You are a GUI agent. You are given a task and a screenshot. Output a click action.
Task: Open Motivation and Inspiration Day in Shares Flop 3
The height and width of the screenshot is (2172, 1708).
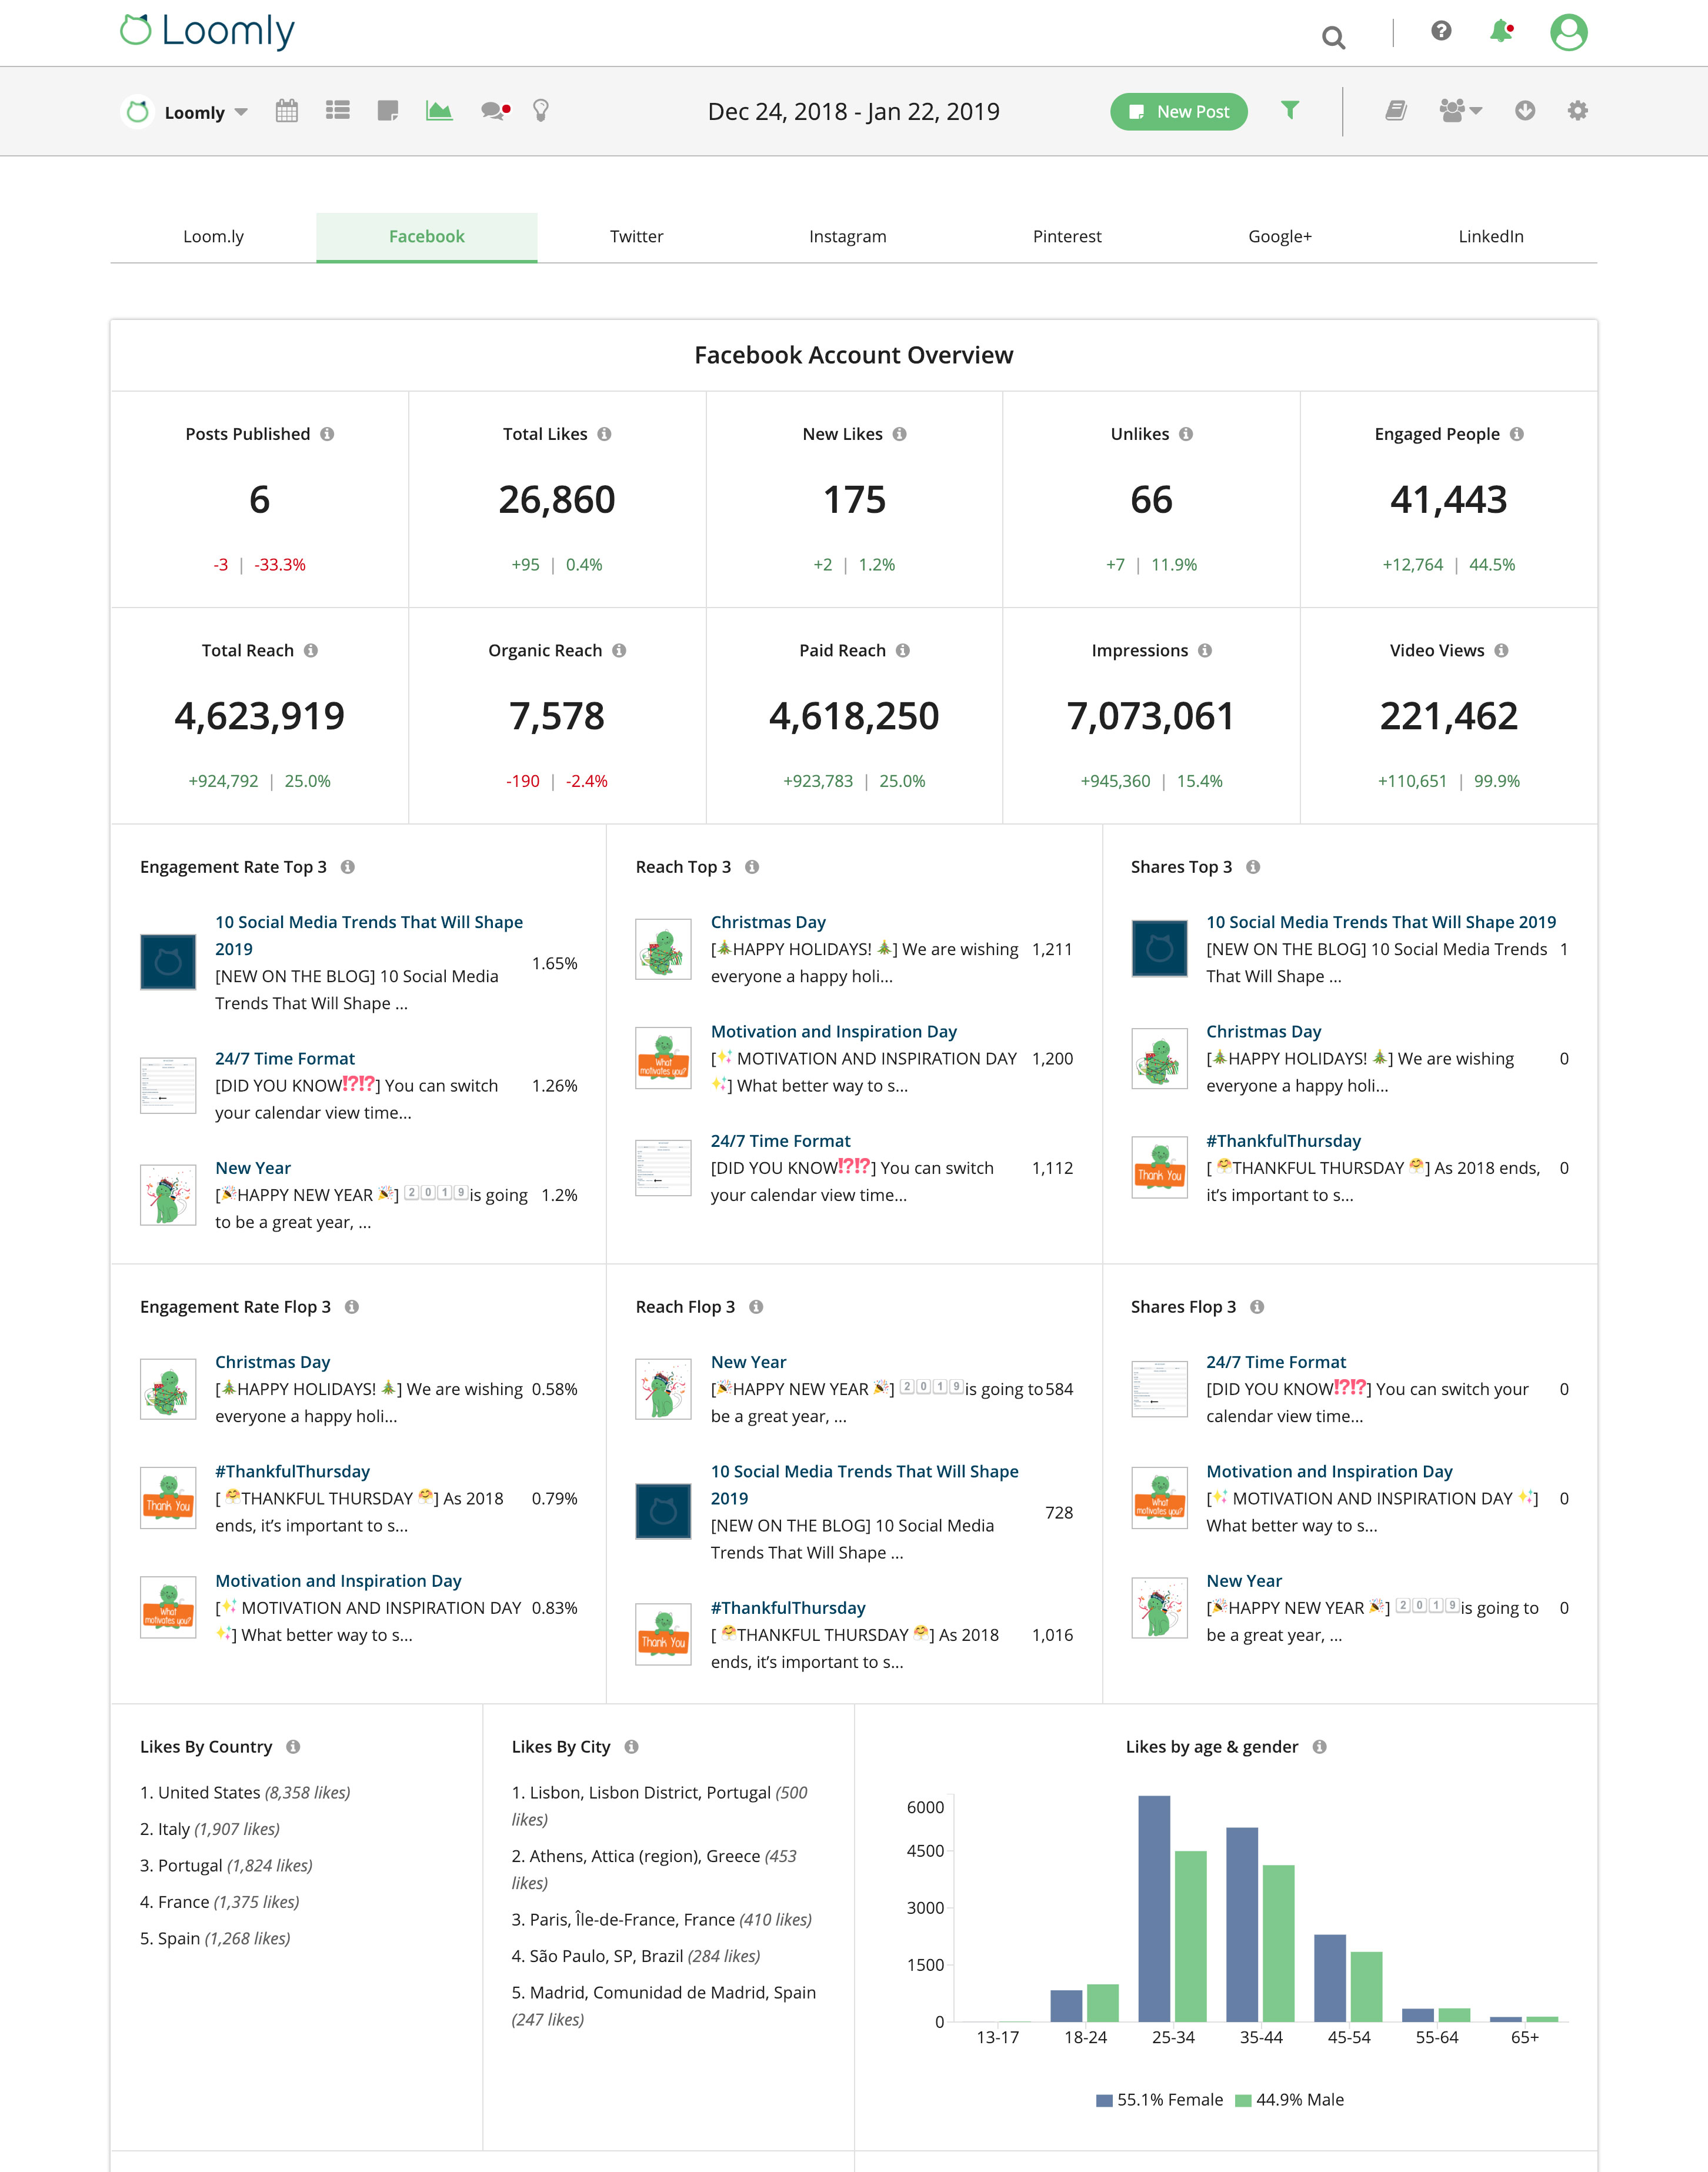click(x=1329, y=1472)
